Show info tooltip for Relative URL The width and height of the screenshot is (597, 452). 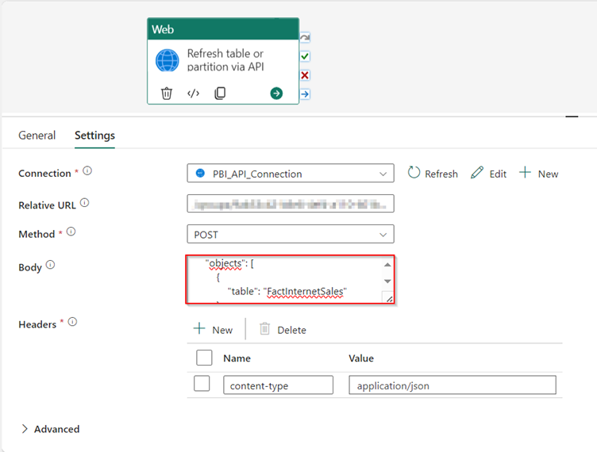[x=84, y=203]
